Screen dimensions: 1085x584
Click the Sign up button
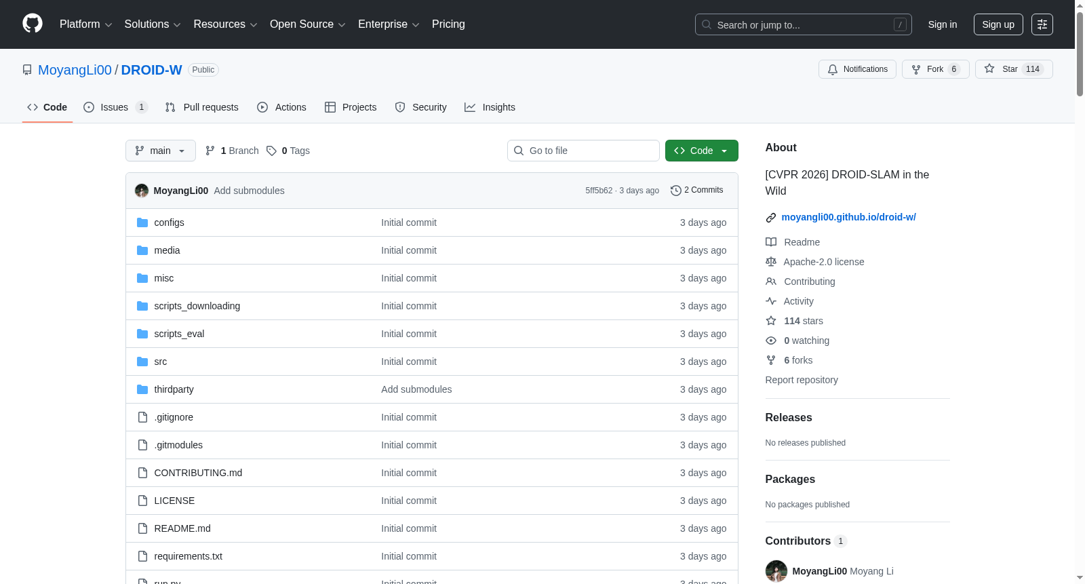998,24
